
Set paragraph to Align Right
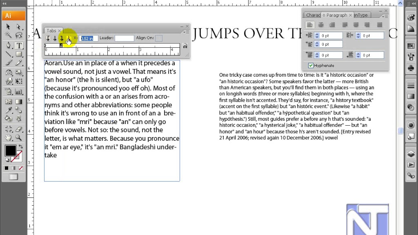(332, 25)
